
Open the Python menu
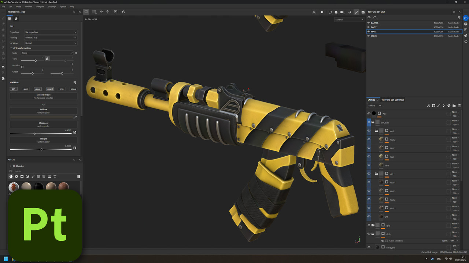tap(63, 7)
